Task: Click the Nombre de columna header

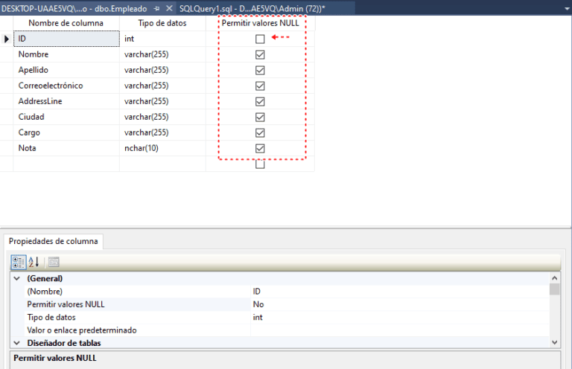Action: 66,23
